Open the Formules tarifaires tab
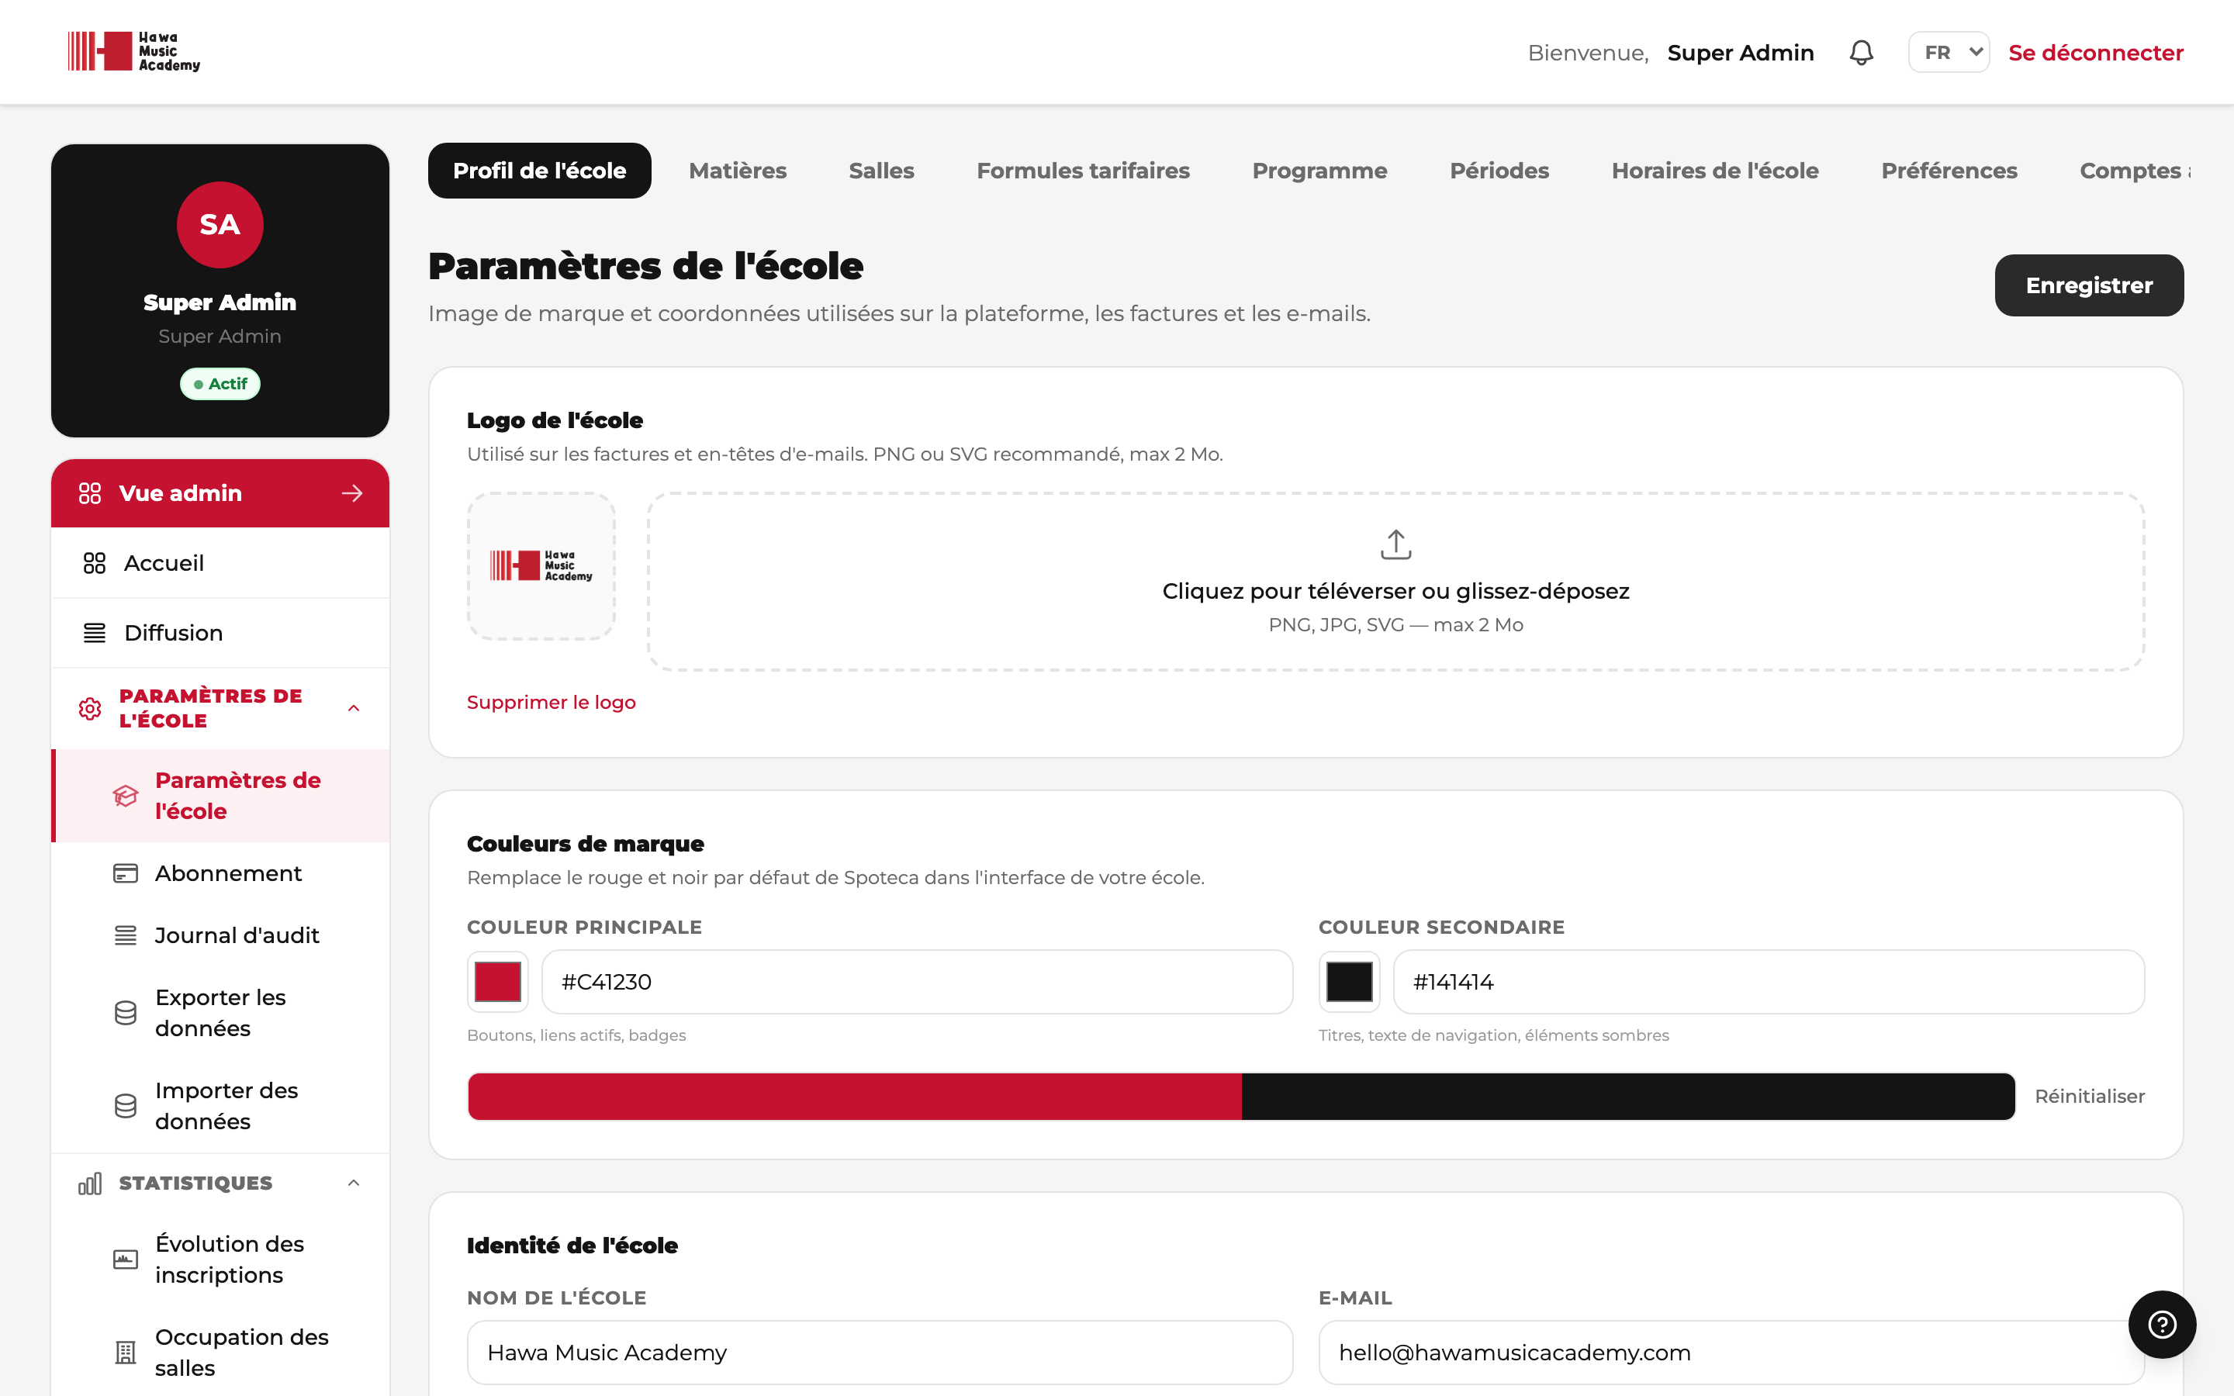Viewport: 2234px width, 1396px height. 1083,171
